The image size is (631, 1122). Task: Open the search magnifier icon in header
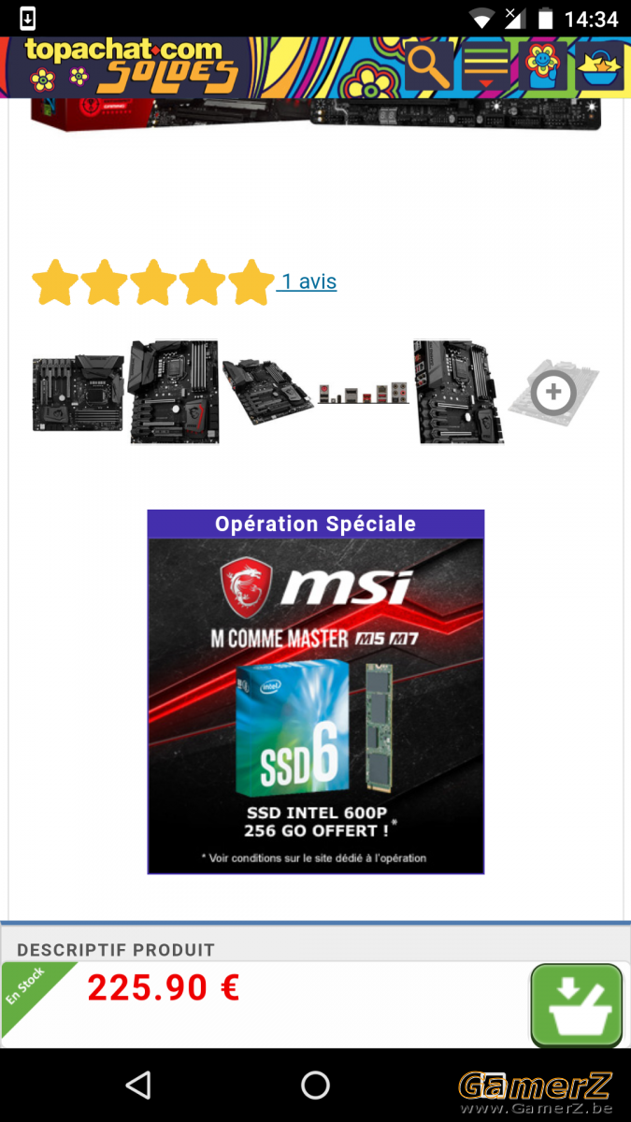click(429, 65)
